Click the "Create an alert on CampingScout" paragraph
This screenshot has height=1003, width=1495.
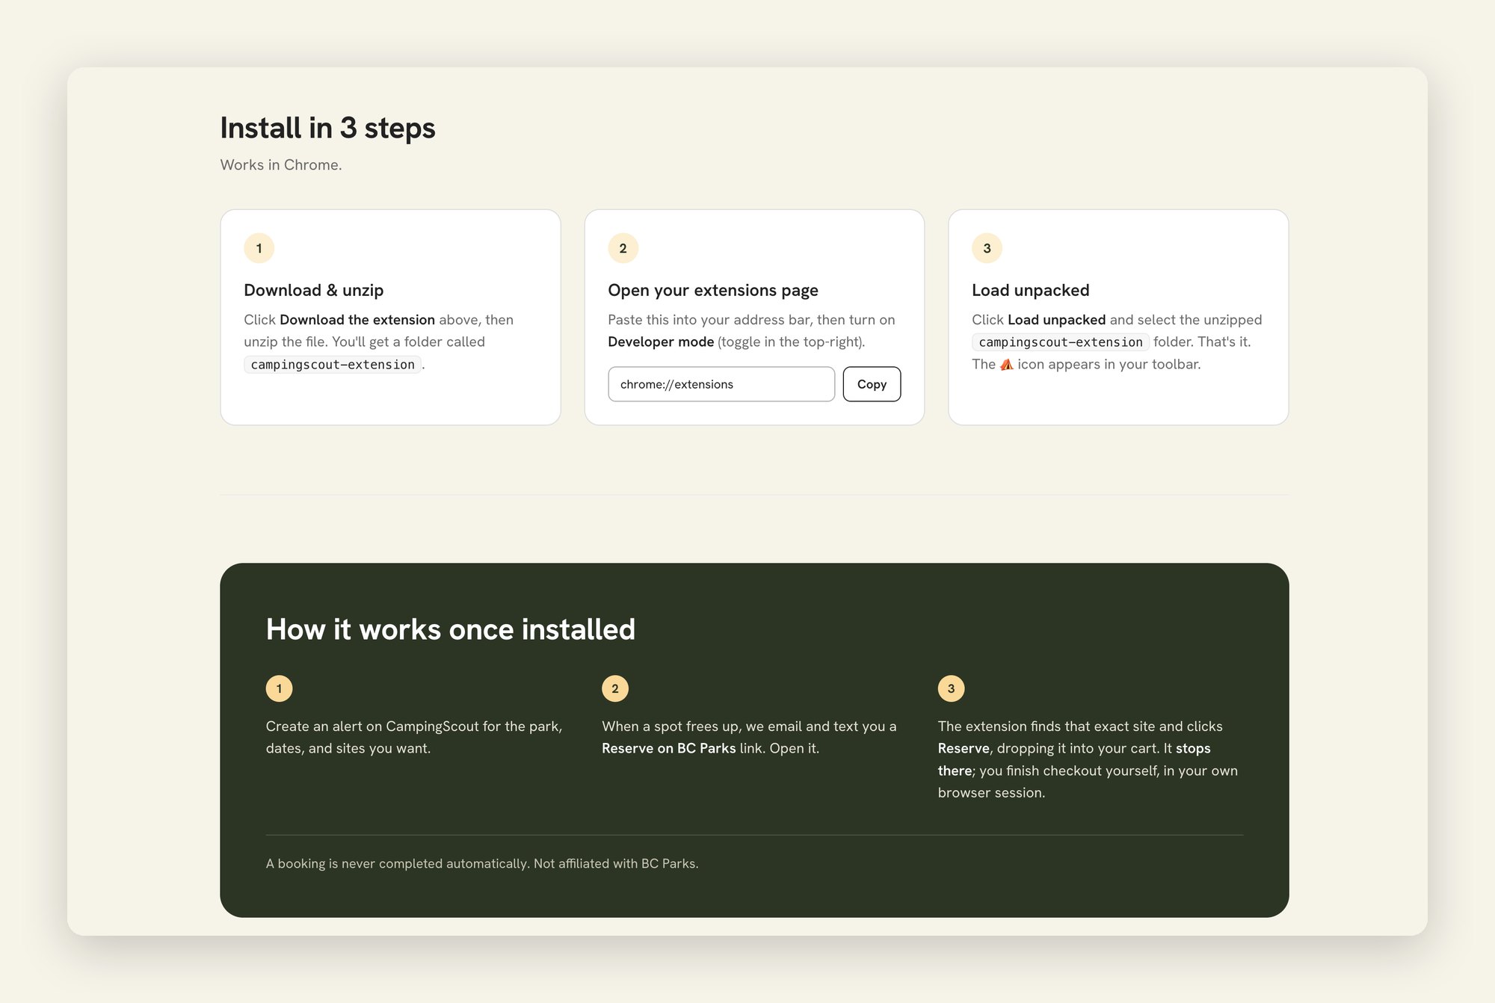click(x=414, y=737)
